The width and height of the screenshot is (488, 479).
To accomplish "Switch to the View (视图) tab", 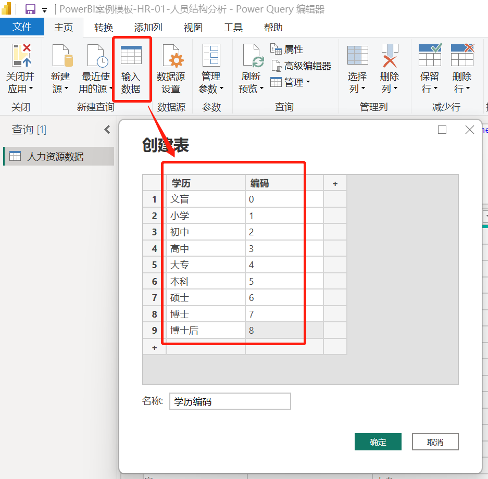I will (x=193, y=28).
